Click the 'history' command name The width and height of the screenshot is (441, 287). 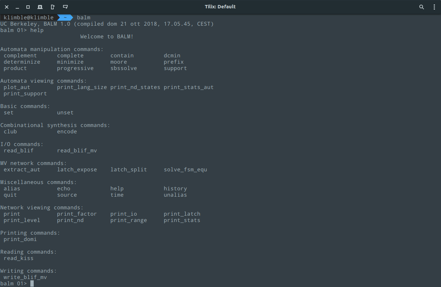(175, 189)
